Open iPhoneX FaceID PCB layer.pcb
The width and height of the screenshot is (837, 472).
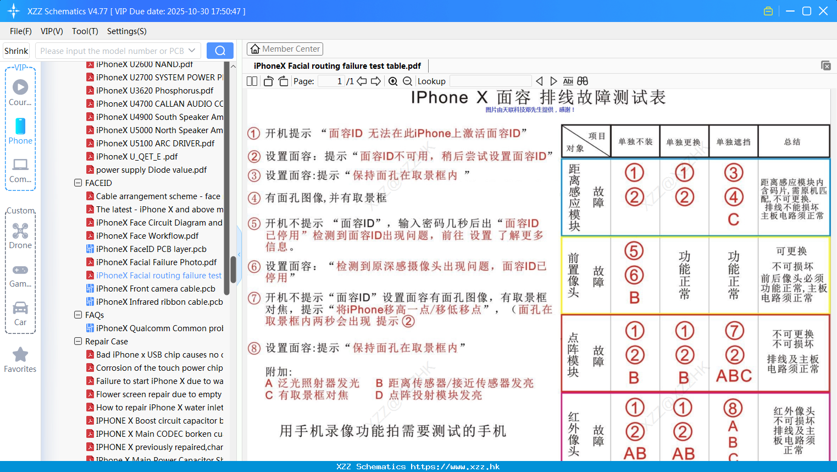pos(146,249)
